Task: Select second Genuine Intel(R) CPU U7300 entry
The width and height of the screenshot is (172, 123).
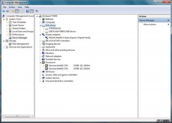Action: 69,69
